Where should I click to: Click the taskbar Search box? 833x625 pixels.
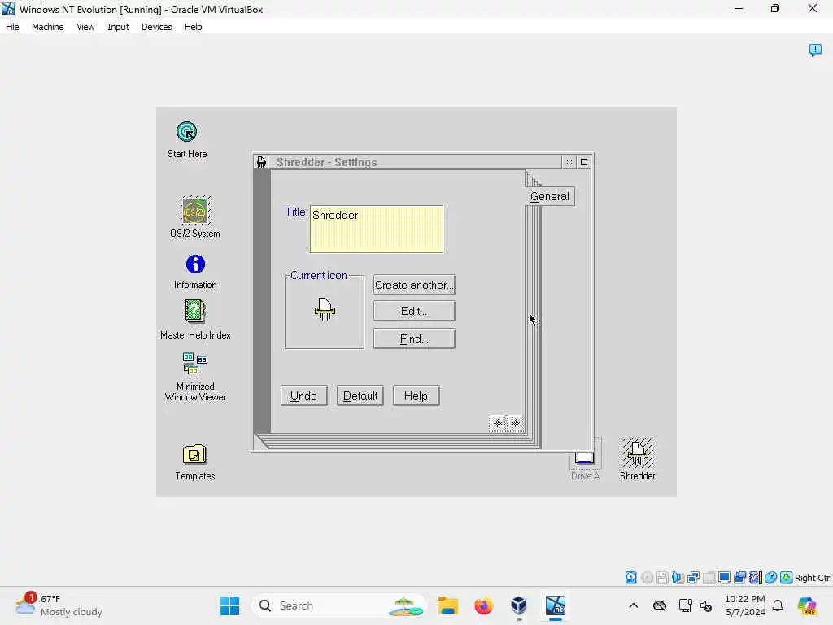[339, 605]
